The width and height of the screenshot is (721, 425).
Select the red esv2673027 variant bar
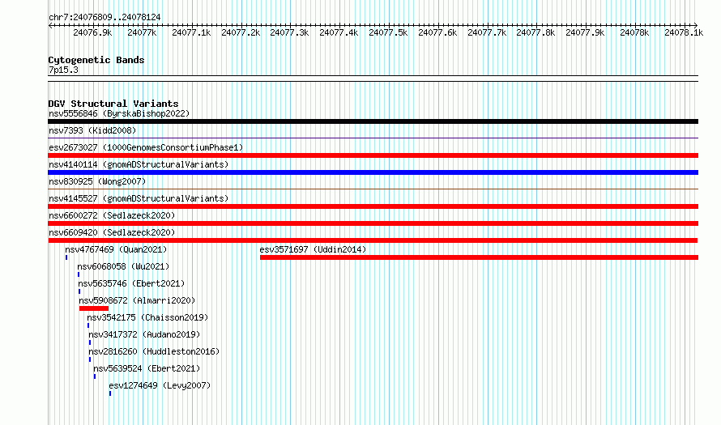coord(373,155)
